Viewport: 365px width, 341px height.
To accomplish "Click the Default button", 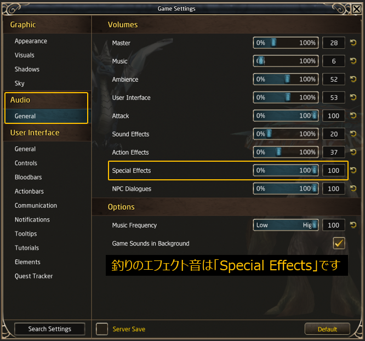I will pyautogui.click(x=327, y=329).
